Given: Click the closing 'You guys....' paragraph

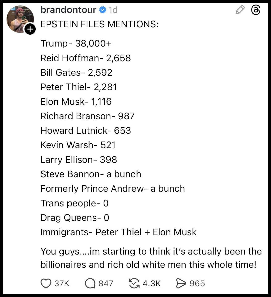Looking at the screenshot, I should click(x=151, y=258).
